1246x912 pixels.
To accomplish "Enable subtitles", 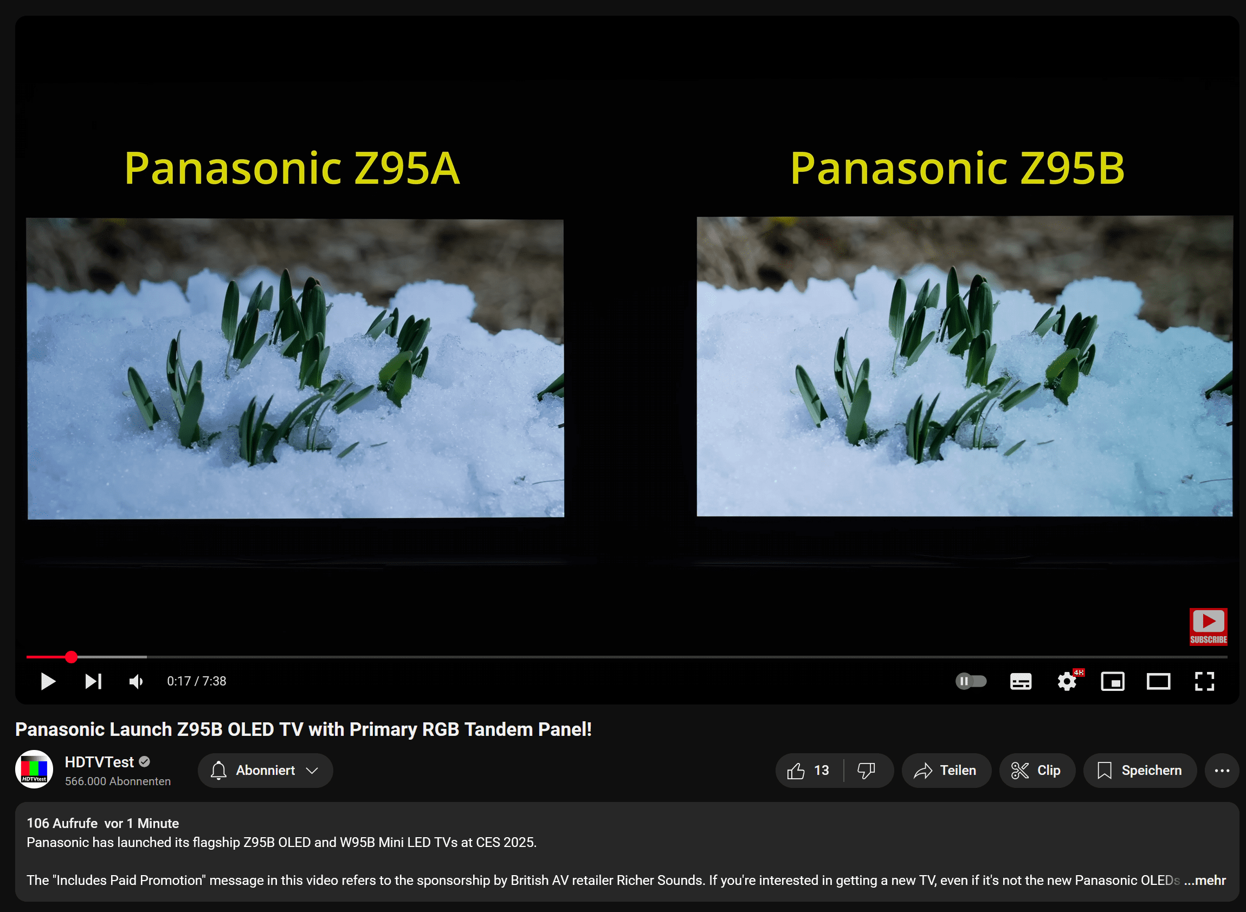I will (1020, 681).
